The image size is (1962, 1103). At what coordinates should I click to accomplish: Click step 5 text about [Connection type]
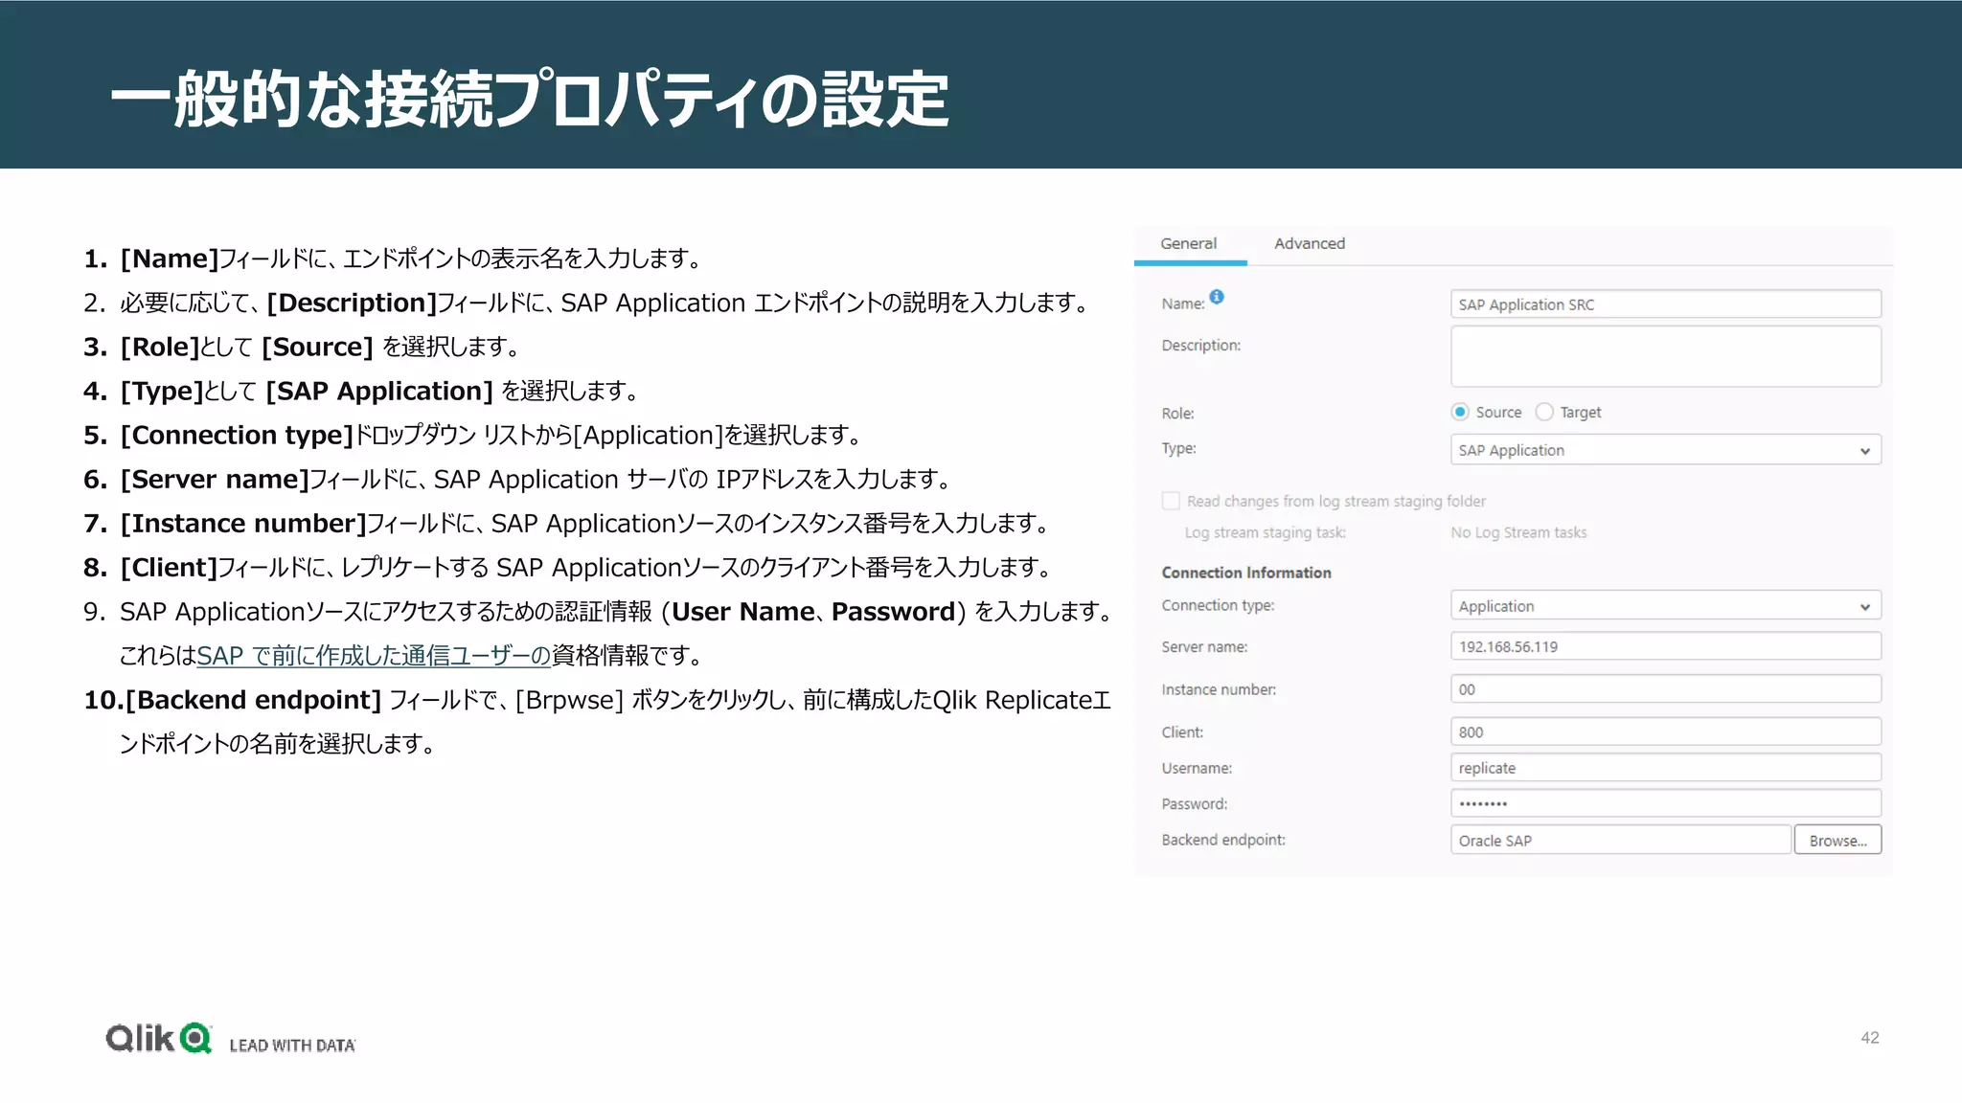pyautogui.click(x=473, y=435)
